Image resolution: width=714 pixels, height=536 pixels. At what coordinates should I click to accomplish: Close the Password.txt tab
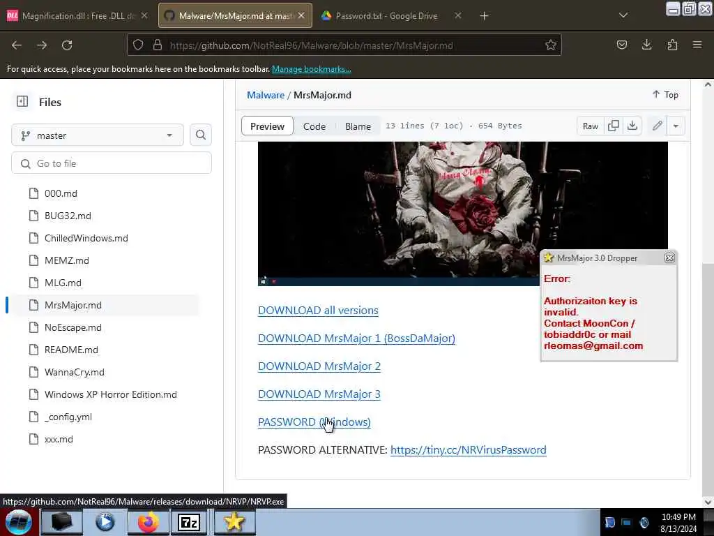coord(458,15)
